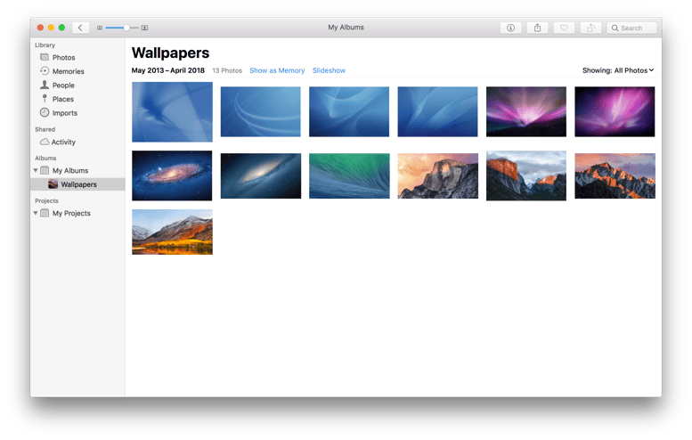The height and width of the screenshot is (440, 692).
Task: Select the blue swirl-circle wallpaper thumbnail
Action: click(260, 111)
